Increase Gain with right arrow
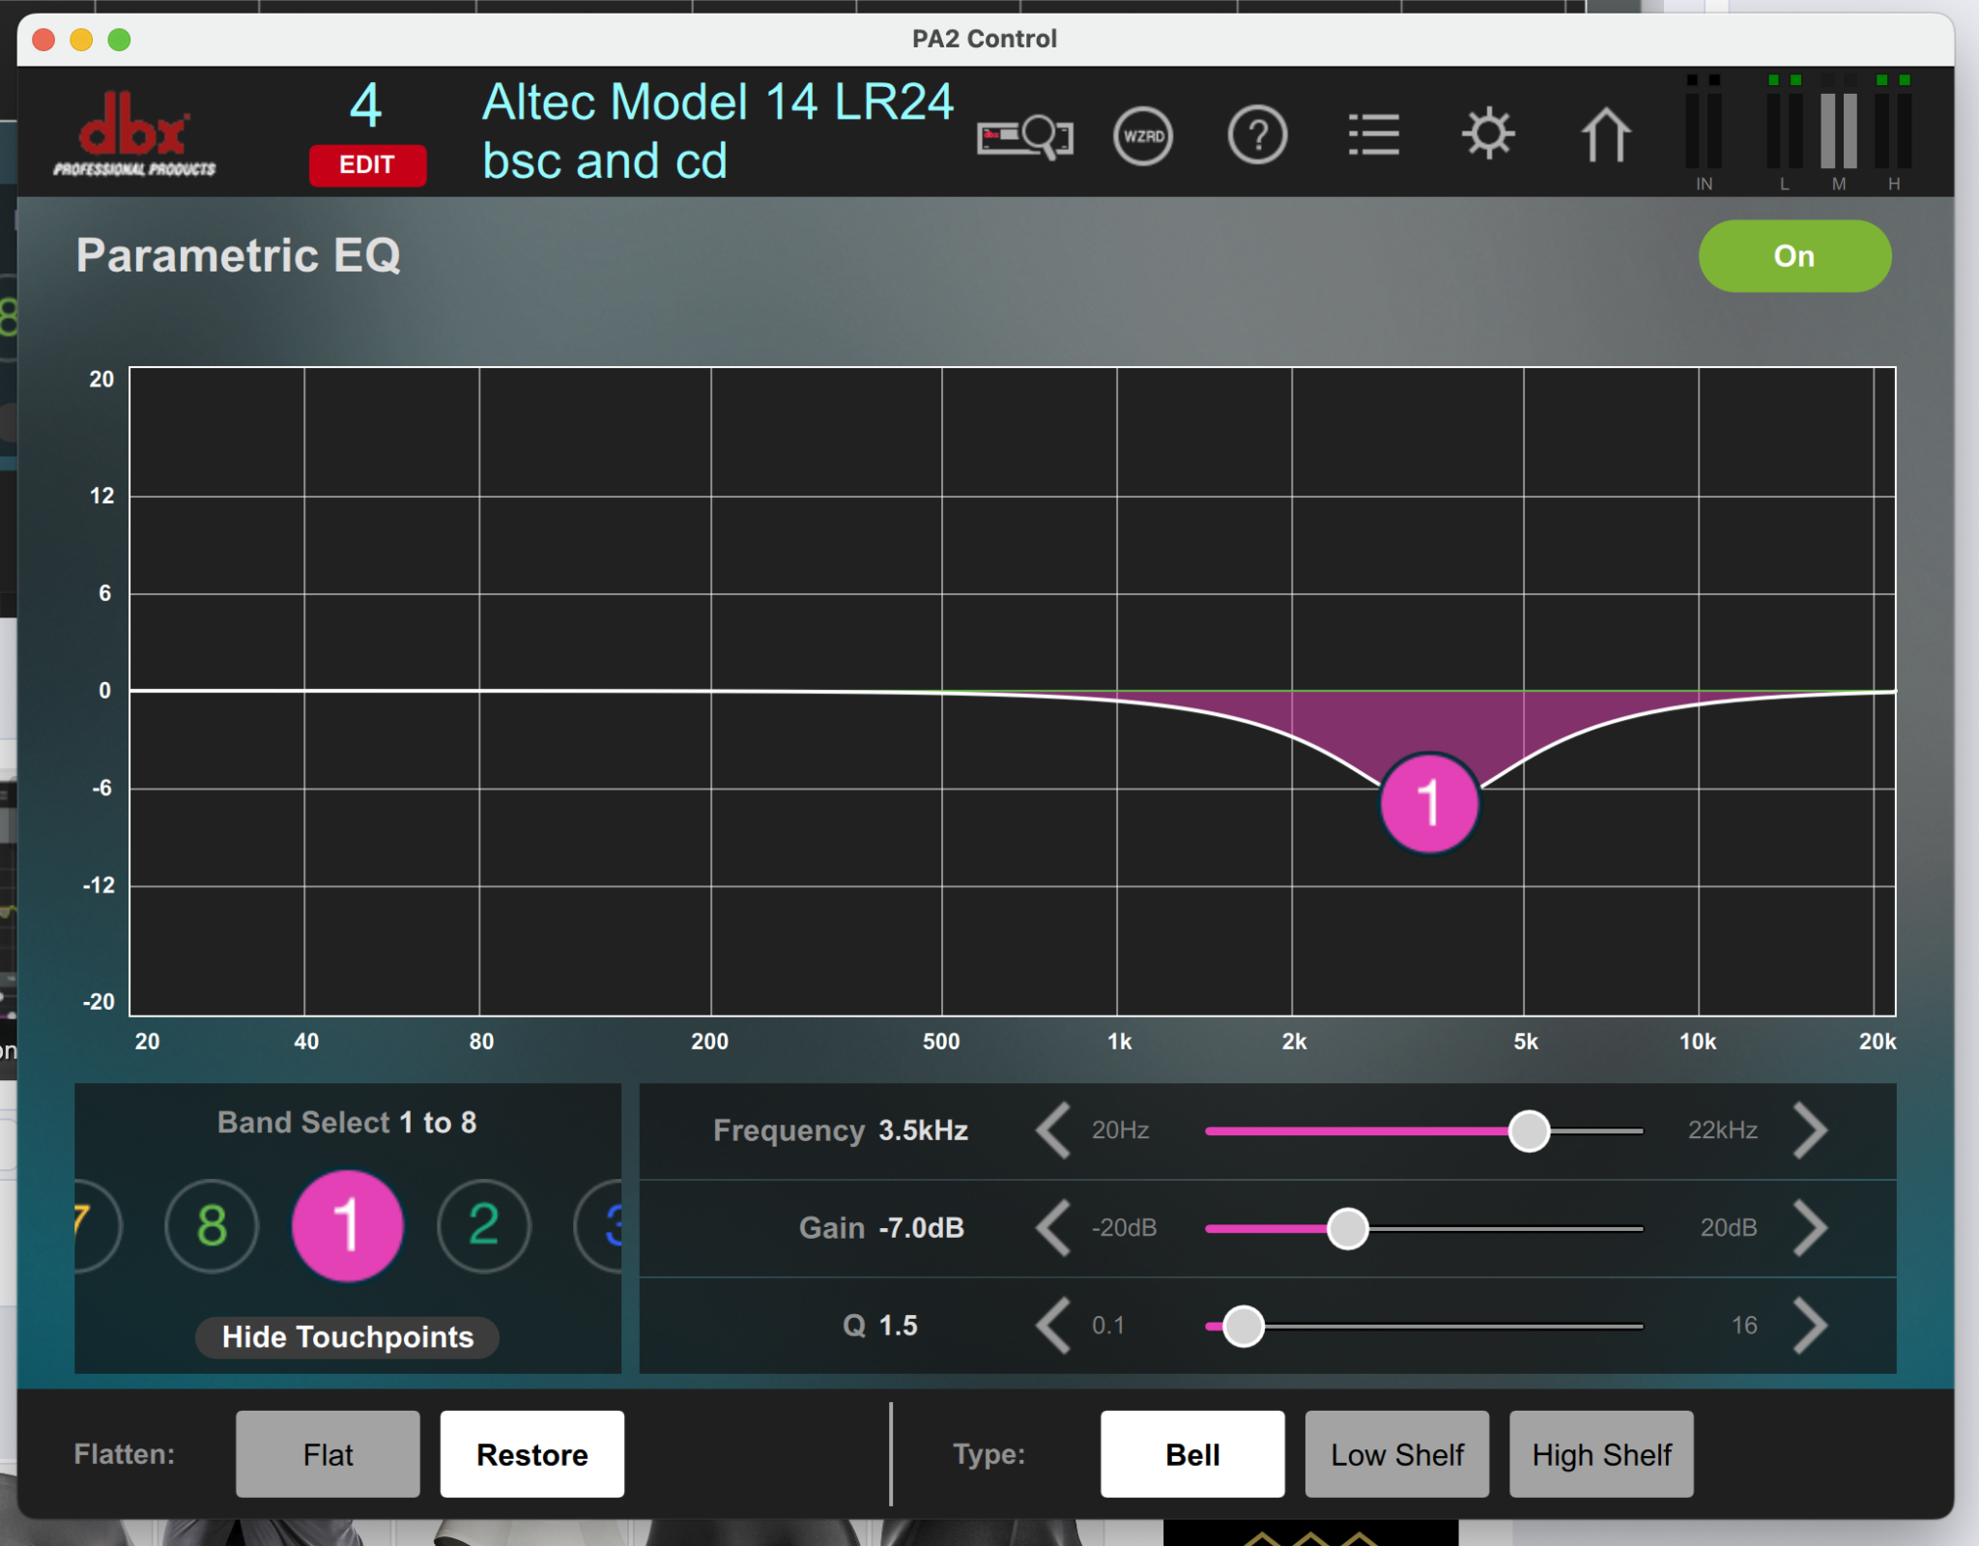The height and width of the screenshot is (1546, 1979). [x=1810, y=1228]
